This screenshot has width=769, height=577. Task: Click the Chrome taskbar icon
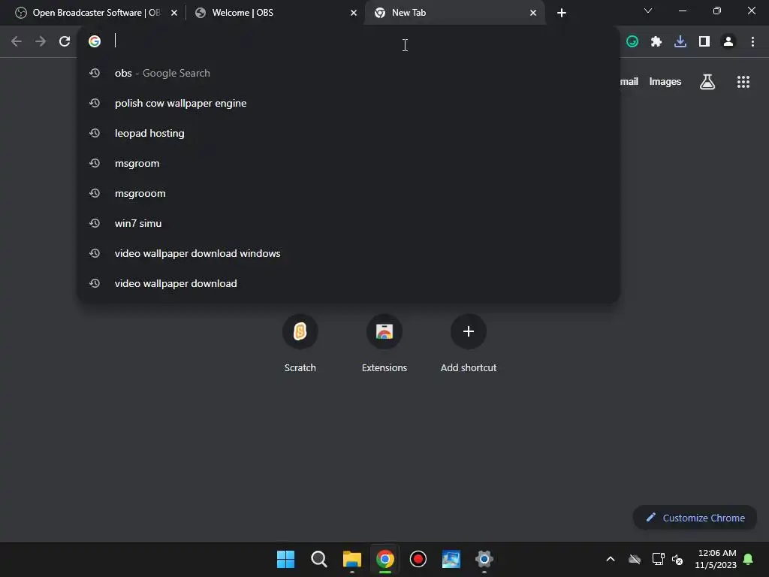click(x=385, y=559)
